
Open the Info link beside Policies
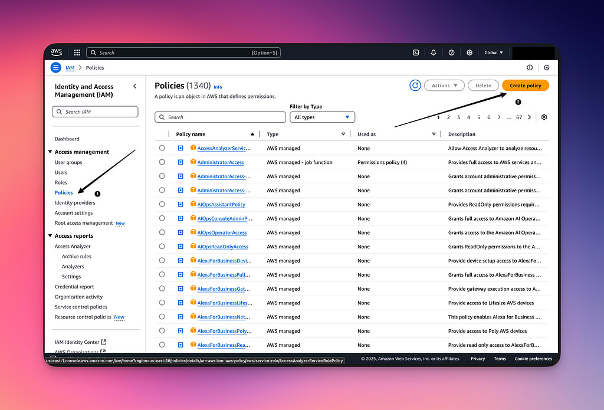coord(218,87)
